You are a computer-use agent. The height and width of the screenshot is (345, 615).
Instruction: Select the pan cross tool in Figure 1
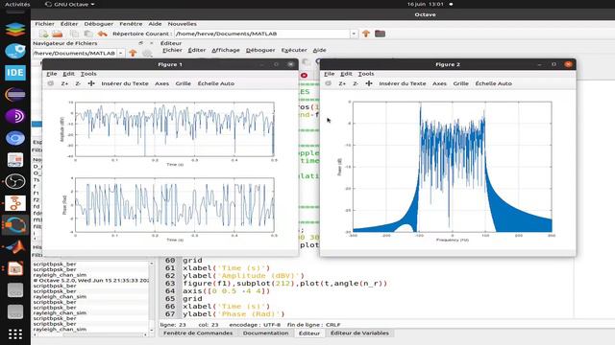91,83
